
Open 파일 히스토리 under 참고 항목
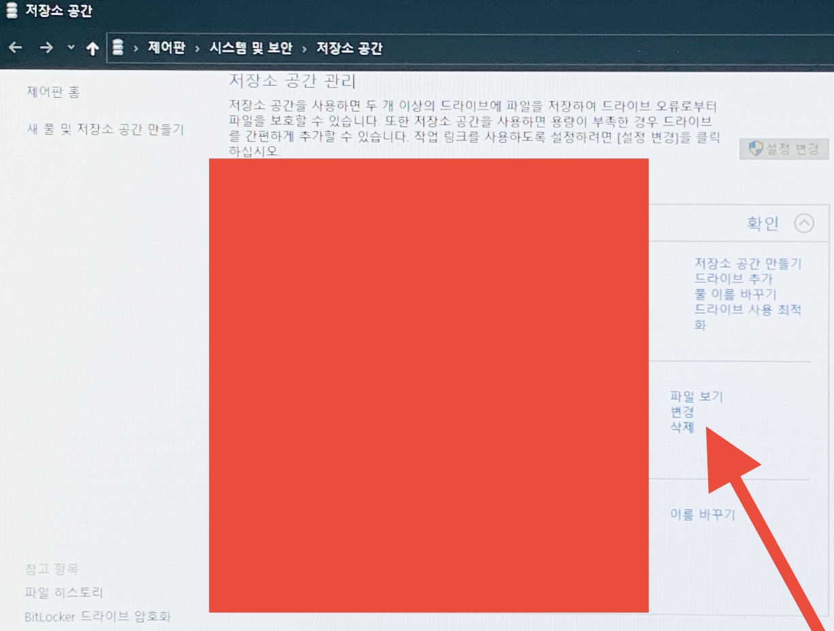[x=63, y=593]
